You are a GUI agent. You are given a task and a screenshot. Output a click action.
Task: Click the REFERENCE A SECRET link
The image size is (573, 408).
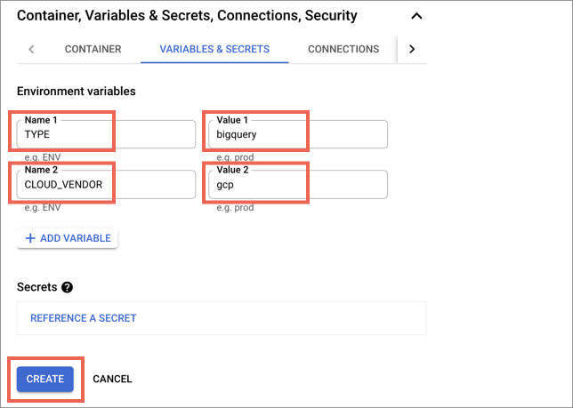click(x=84, y=318)
